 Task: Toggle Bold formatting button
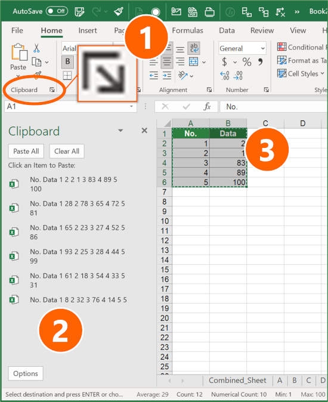pyautogui.click(x=67, y=62)
